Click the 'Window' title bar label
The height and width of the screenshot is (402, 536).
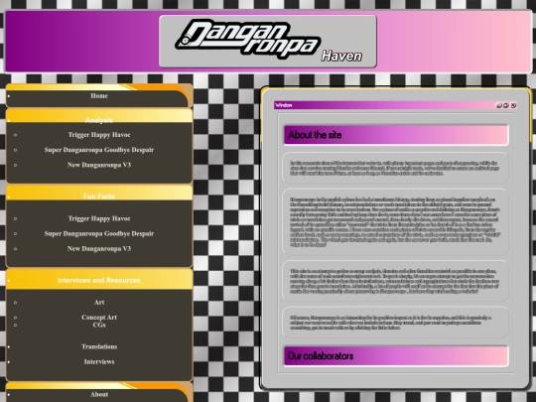(x=284, y=105)
